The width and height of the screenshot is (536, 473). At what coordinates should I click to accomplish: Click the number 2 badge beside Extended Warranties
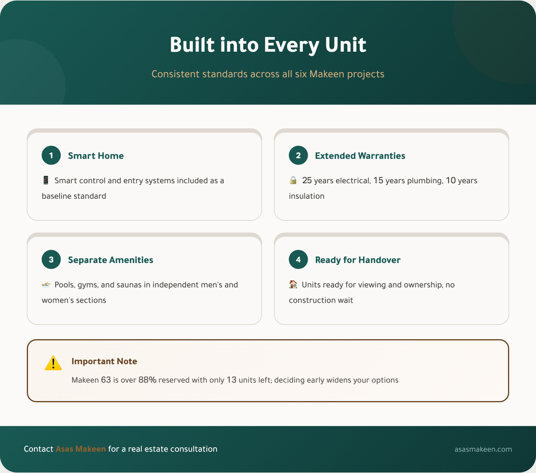pos(299,155)
